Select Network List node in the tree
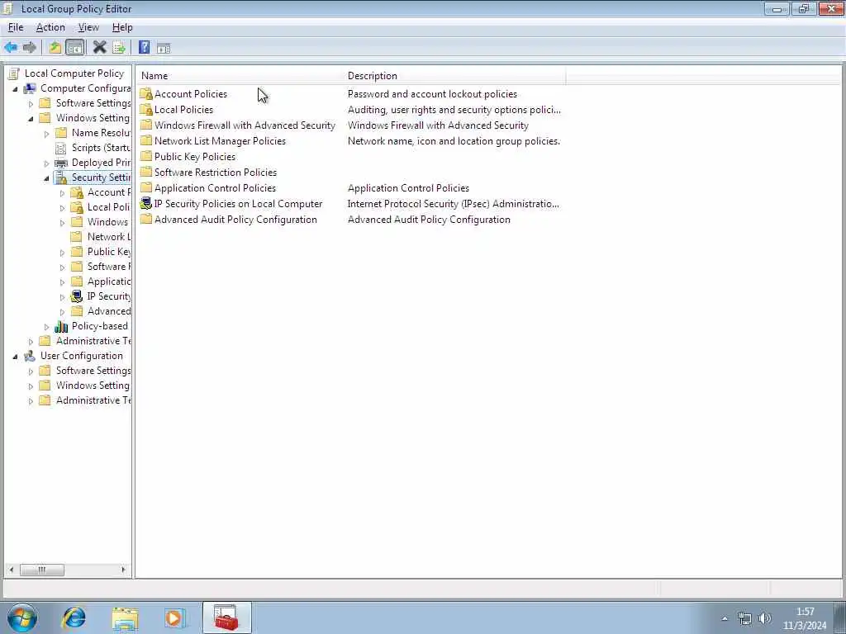This screenshot has height=634, width=846. (109, 237)
